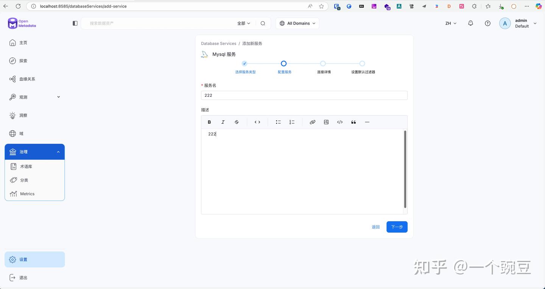The width and height of the screenshot is (545, 289).
Task: Collapse the left sidebar with panel icon
Action: (x=75, y=23)
